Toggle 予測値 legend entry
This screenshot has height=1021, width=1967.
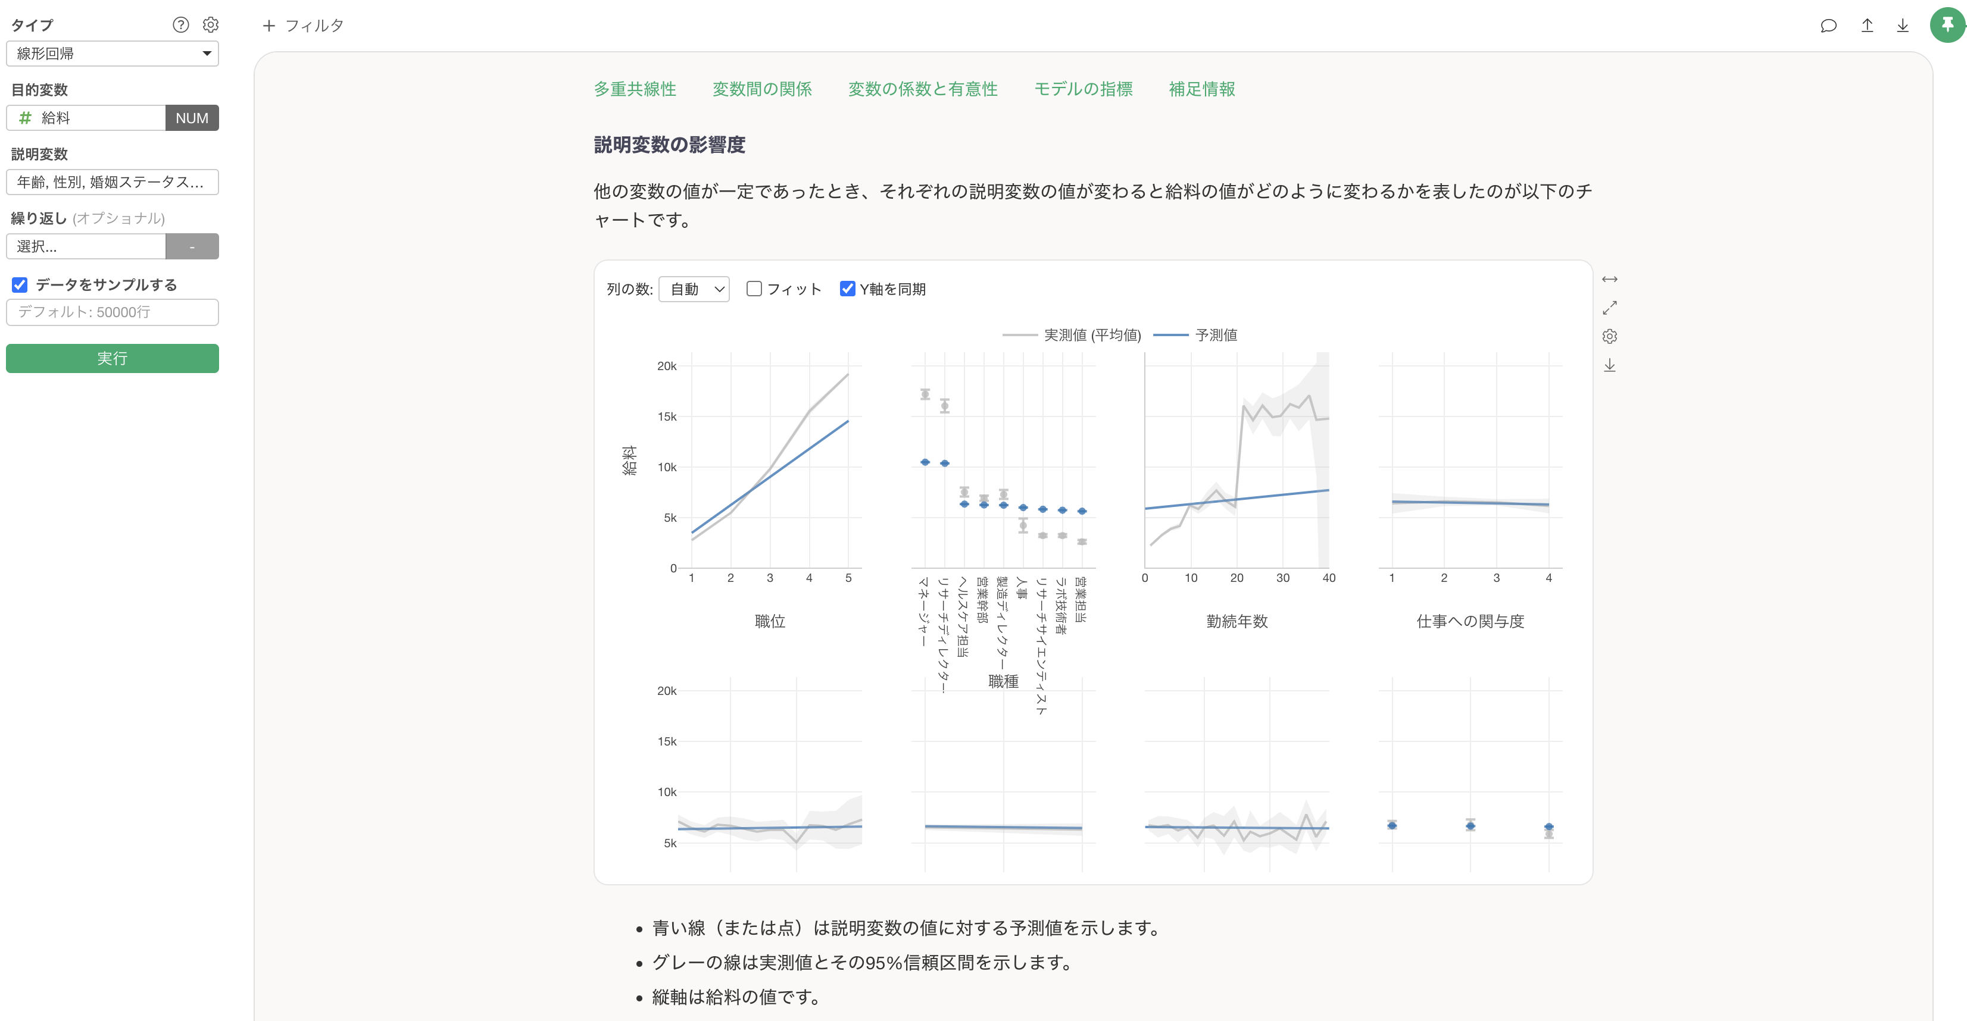click(x=1195, y=335)
